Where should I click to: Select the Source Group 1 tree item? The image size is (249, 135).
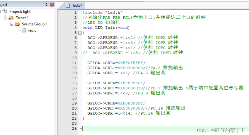35,24
